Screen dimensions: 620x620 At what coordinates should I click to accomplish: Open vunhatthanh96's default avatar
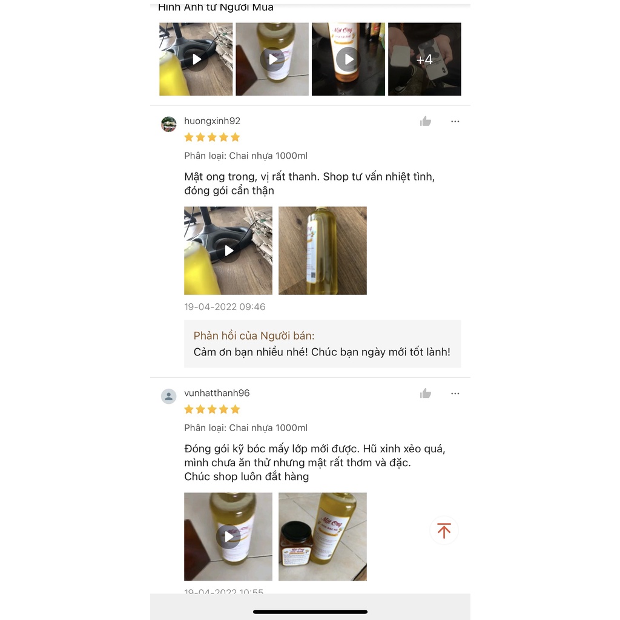pos(169,396)
